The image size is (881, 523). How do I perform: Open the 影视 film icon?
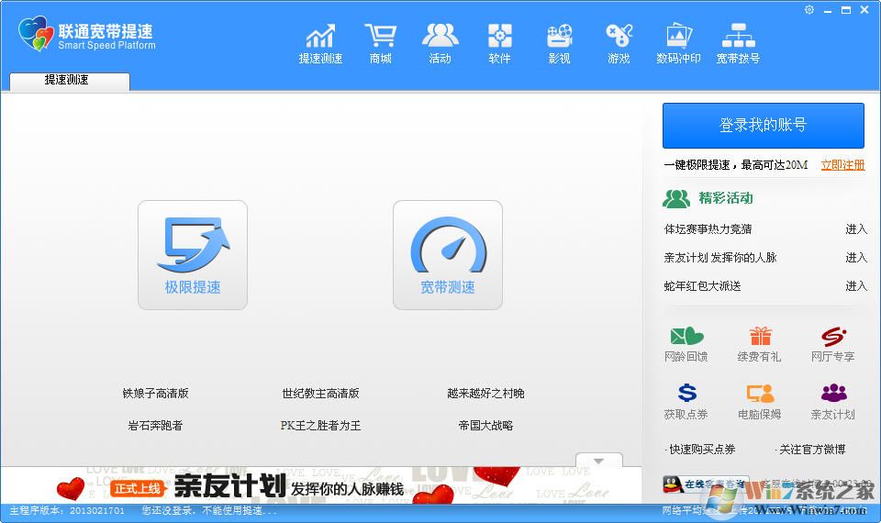tap(559, 44)
